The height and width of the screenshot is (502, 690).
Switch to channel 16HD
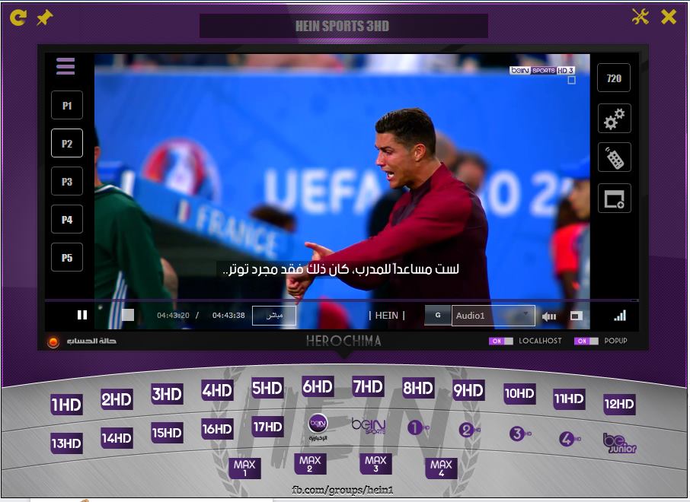click(217, 429)
